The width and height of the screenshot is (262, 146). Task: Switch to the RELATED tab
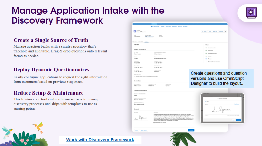pos(140,41)
